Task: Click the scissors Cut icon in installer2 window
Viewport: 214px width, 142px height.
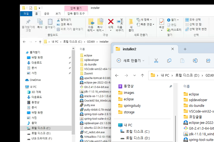Action: (x=156, y=61)
